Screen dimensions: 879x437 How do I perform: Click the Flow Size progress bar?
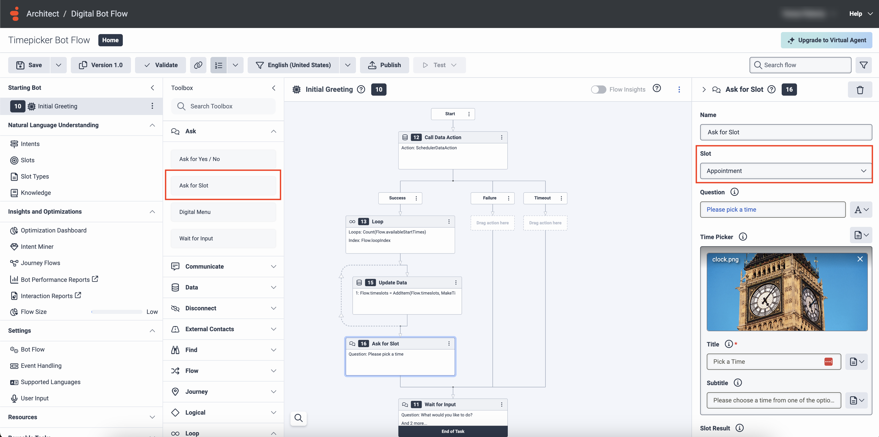point(117,312)
